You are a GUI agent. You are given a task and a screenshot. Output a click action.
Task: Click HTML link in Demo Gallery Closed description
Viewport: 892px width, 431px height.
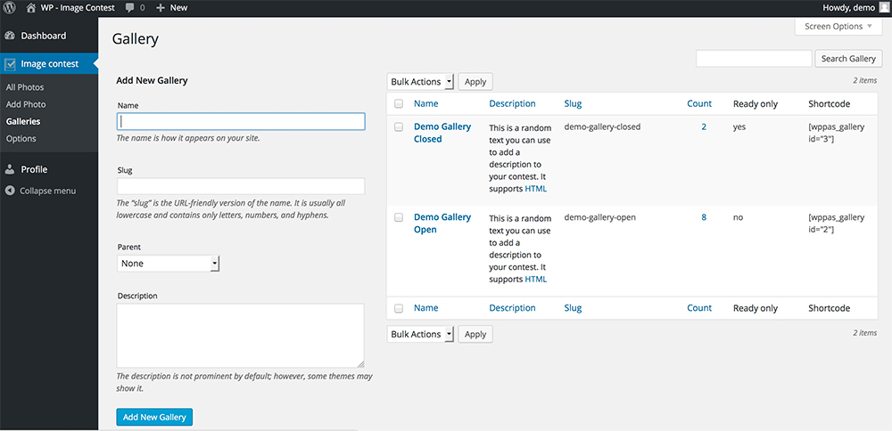(x=535, y=189)
